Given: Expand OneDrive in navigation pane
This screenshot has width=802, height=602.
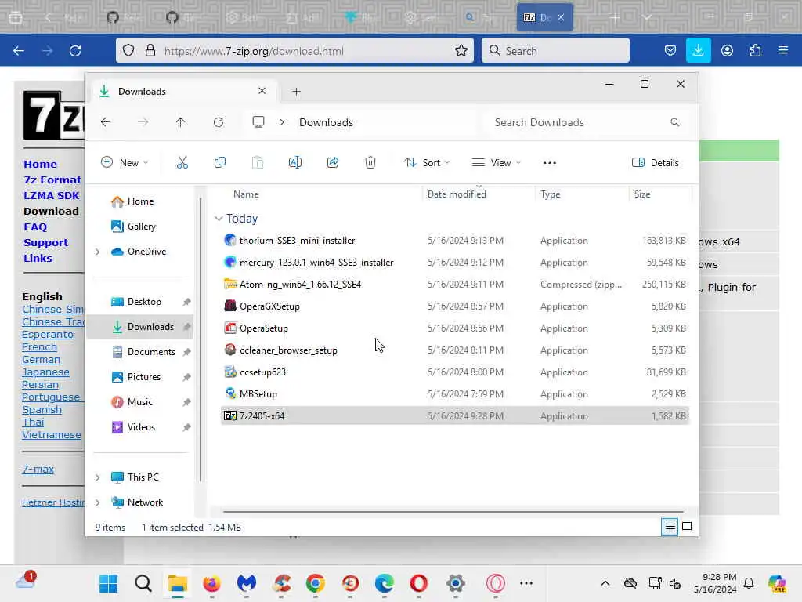Looking at the screenshot, I should click(x=97, y=252).
